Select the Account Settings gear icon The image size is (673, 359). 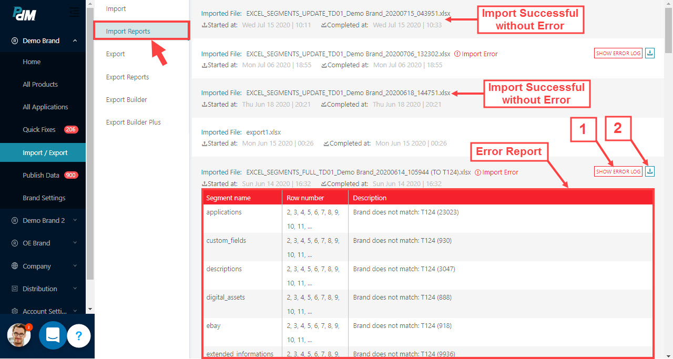(x=15, y=311)
